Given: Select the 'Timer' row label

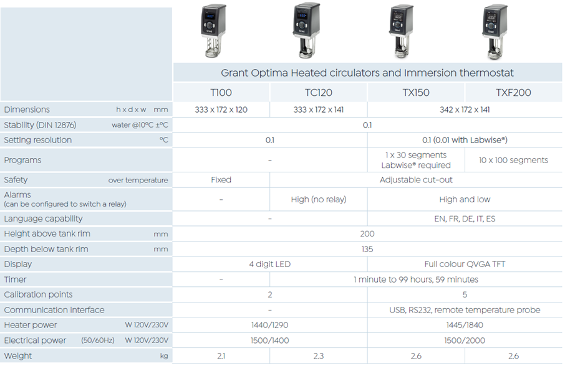Looking at the screenshot, I should tap(15, 279).
